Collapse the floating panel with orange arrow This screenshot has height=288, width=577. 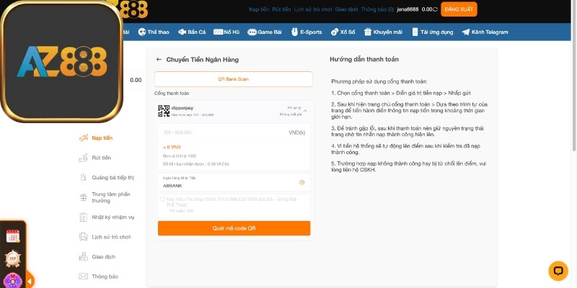[x=30, y=282]
